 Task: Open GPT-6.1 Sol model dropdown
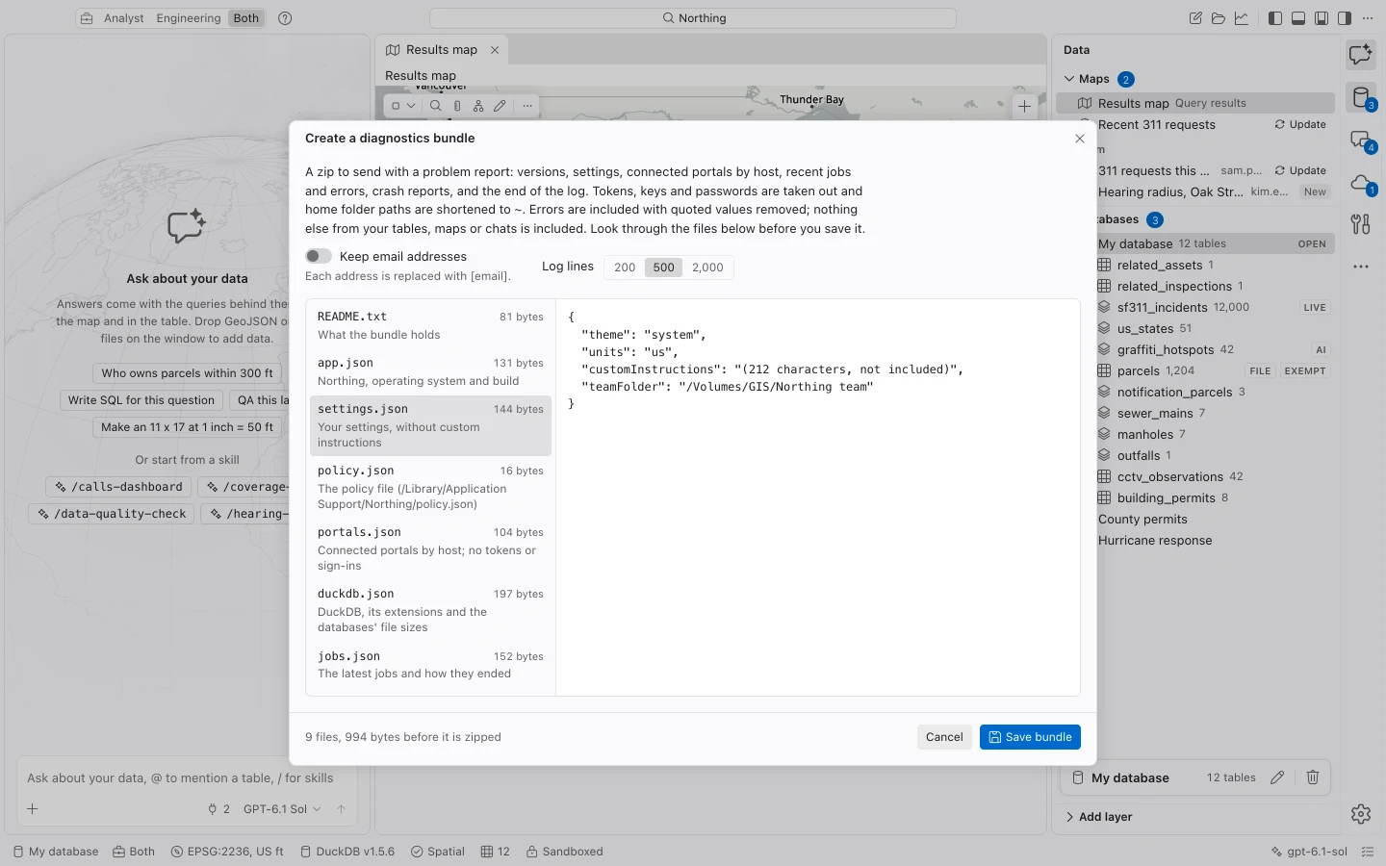282,809
